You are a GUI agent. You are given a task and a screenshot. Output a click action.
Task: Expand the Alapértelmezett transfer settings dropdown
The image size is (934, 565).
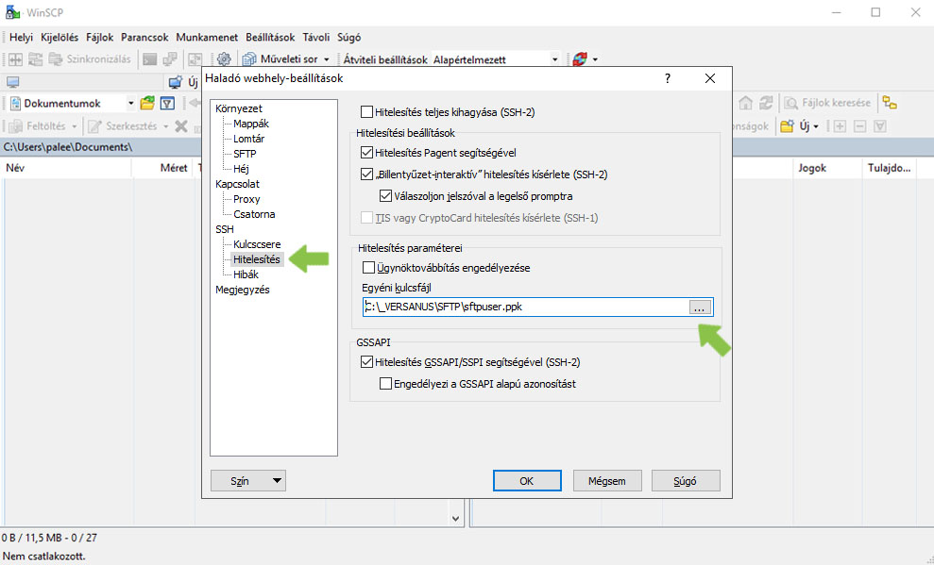coord(554,59)
